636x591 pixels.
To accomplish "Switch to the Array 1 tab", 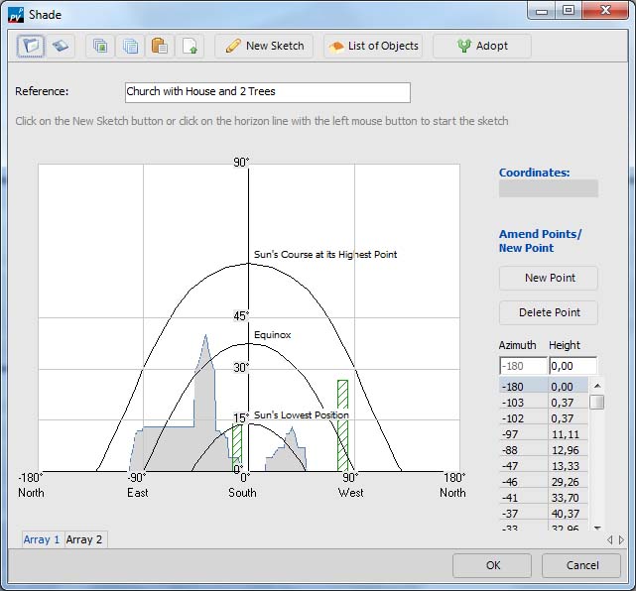I will (42, 539).
